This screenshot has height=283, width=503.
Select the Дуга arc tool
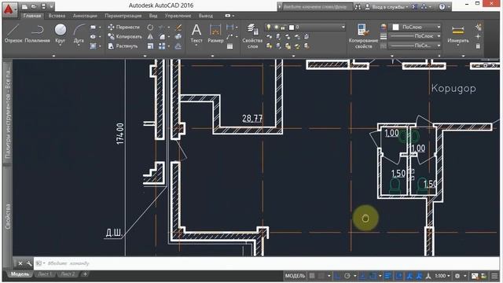[79, 33]
